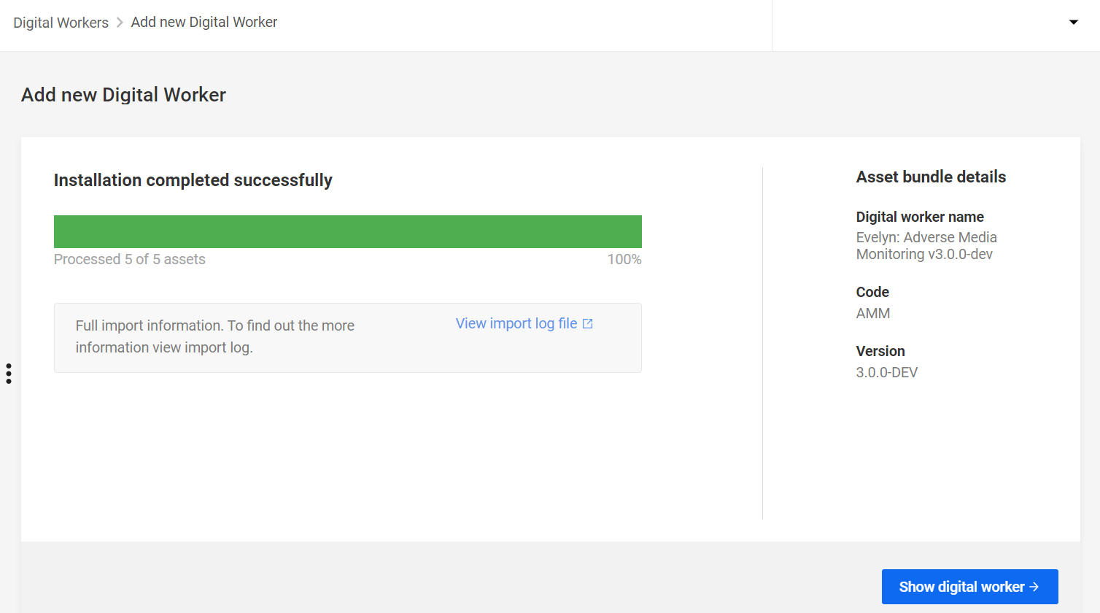Click the Digital worker name label
The width and height of the screenshot is (1100, 613).
tap(920, 217)
